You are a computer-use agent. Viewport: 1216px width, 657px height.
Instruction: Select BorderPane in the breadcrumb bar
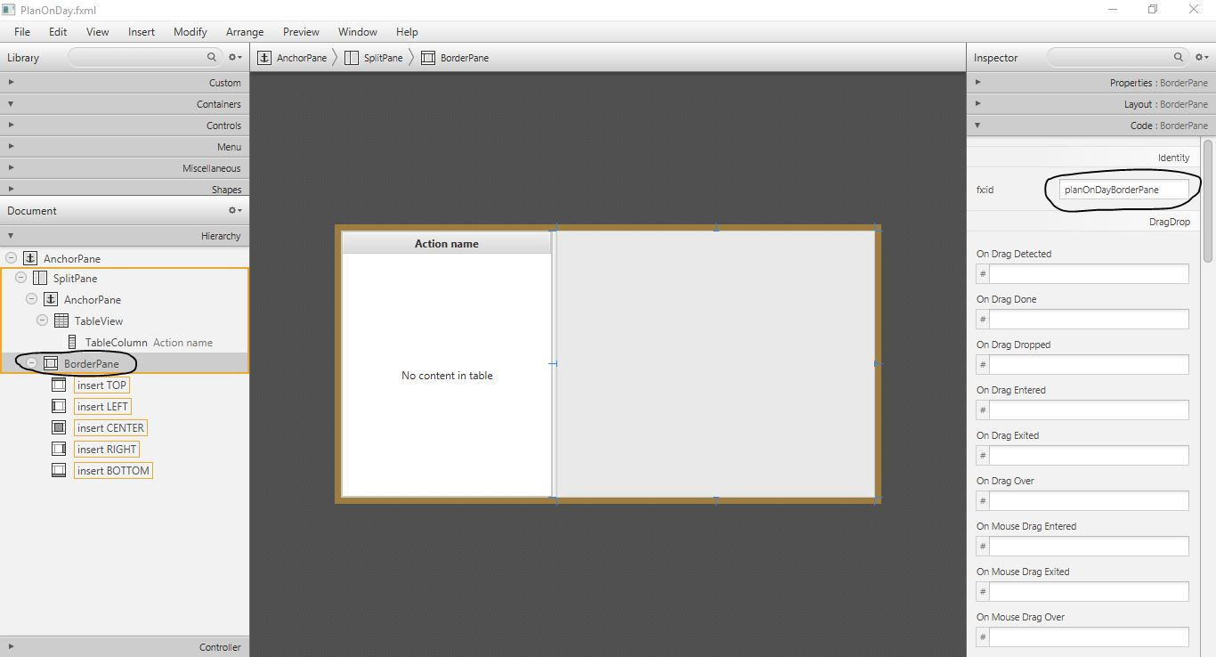465,58
